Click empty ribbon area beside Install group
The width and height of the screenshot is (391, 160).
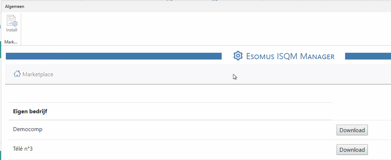(204, 29)
